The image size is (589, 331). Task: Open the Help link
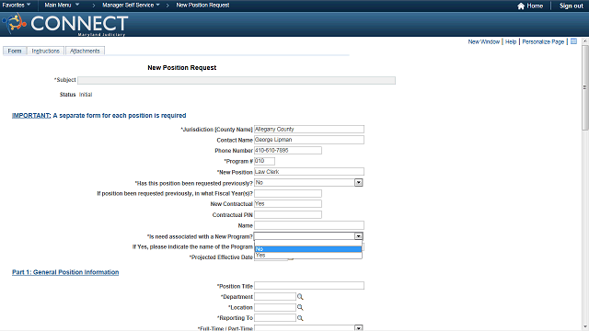pos(511,41)
